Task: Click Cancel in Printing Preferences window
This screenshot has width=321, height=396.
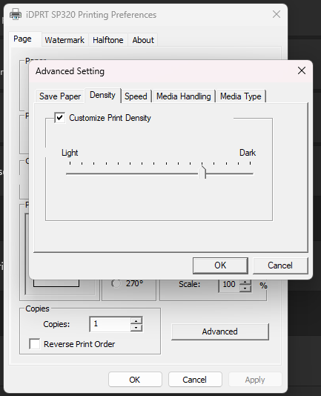Action: click(x=195, y=380)
